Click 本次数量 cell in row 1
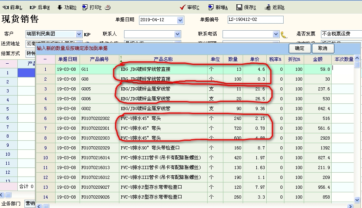This screenshot has height=208, width=362. (343, 69)
